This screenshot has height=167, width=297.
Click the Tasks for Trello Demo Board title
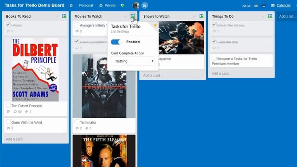click(34, 5)
